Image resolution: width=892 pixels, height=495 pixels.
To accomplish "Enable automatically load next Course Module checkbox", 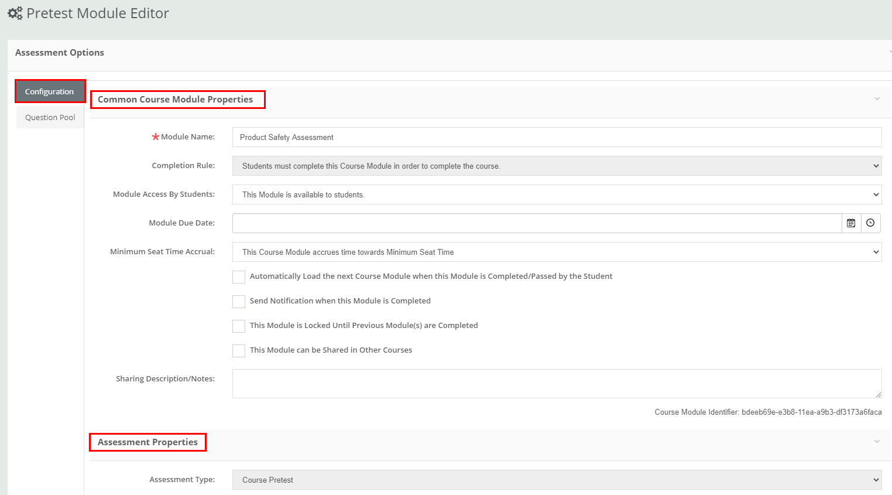I will click(239, 277).
